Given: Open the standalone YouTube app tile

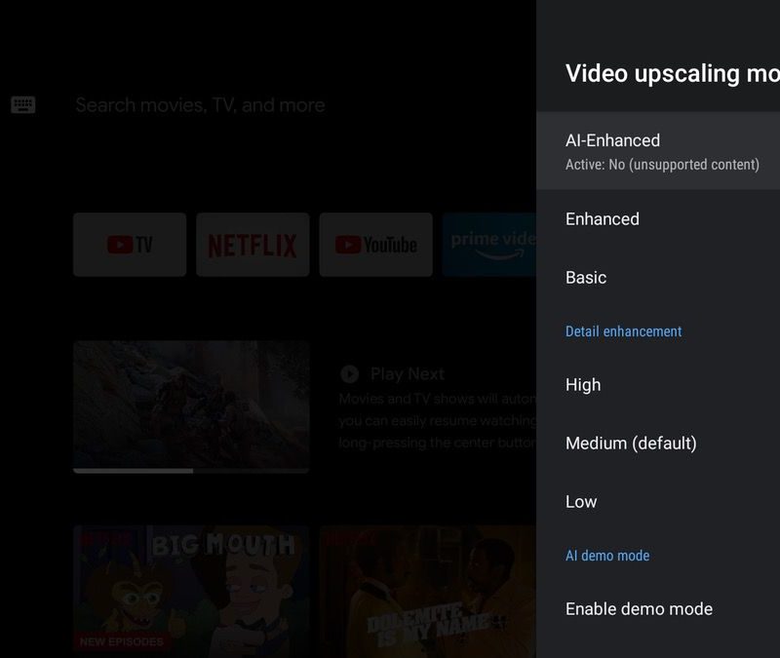Looking at the screenshot, I should click(x=375, y=245).
